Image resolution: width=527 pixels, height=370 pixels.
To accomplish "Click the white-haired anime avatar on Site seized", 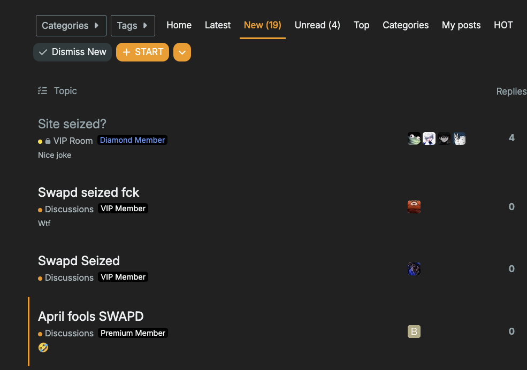I will coord(429,139).
